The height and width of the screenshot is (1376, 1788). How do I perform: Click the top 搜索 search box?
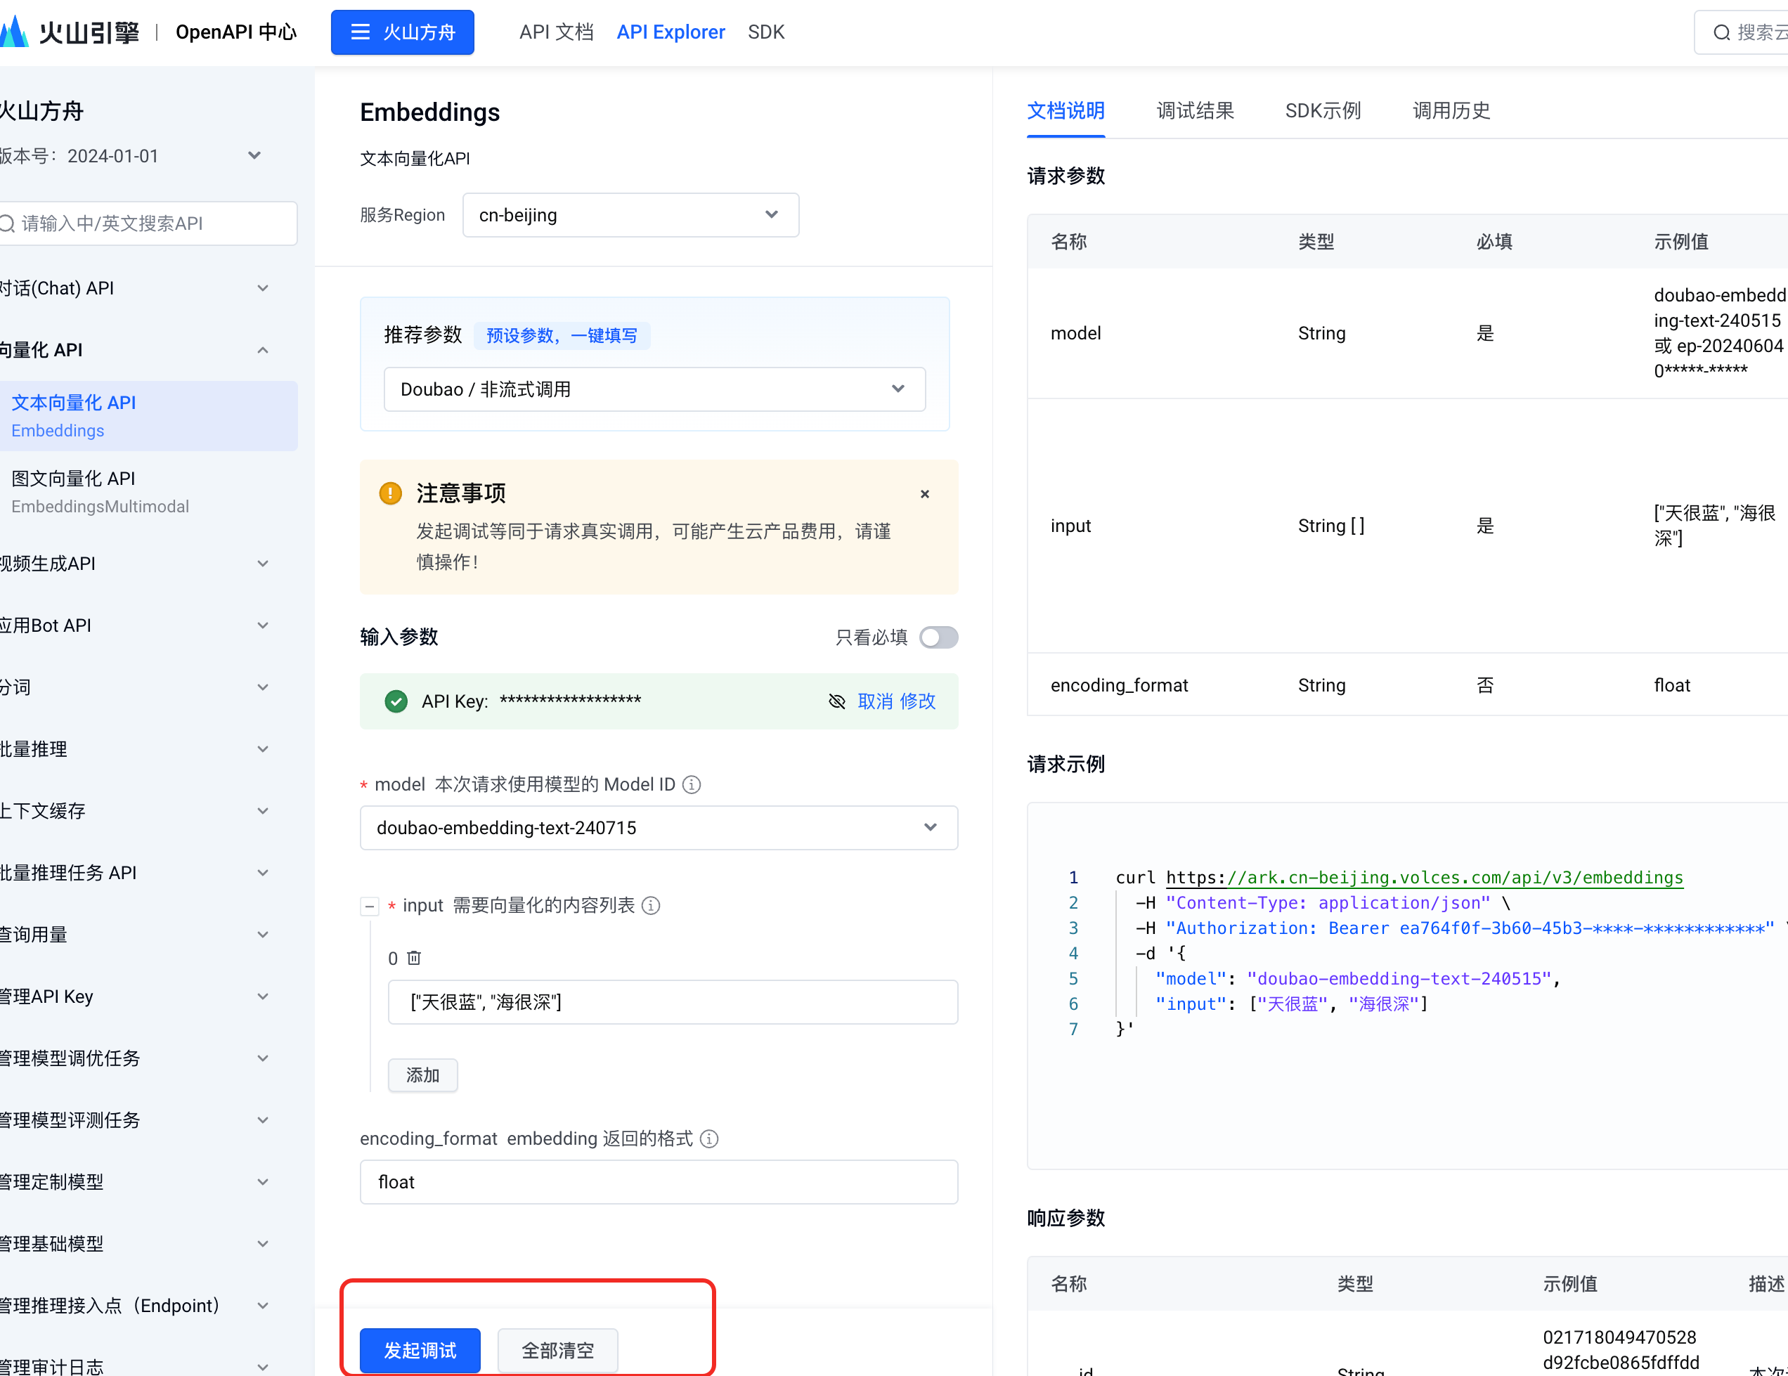click(1740, 33)
